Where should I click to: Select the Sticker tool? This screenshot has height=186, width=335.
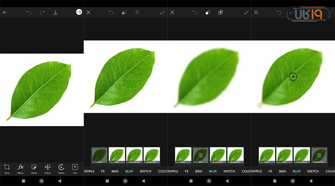coord(34,168)
